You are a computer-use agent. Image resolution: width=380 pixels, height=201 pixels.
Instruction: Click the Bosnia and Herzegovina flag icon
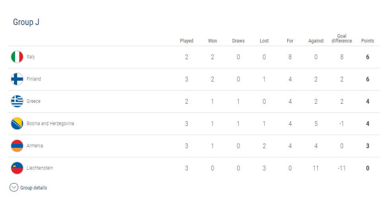pyautogui.click(x=17, y=124)
